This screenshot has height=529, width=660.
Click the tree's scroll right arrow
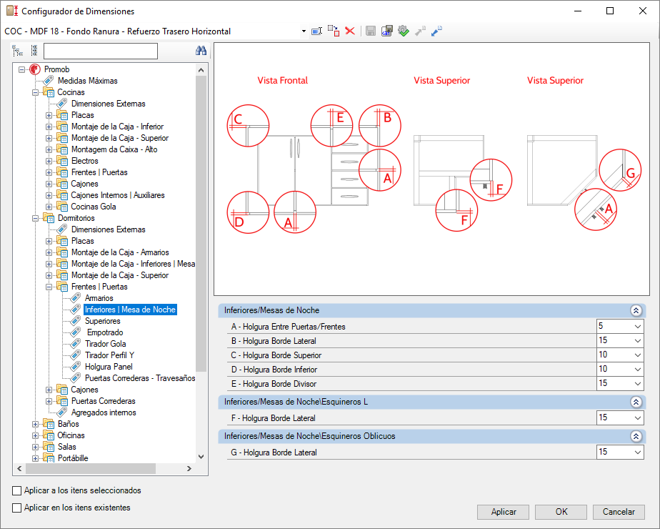[189, 468]
